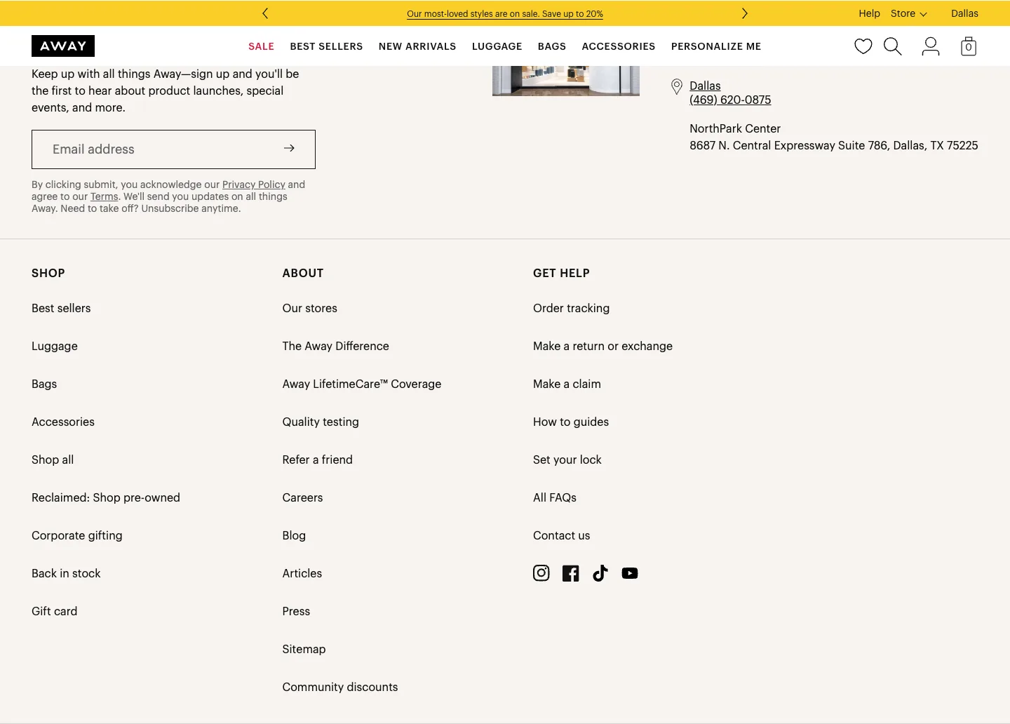
Task: Call the (469) 620-0875 phone link
Action: coord(730,100)
